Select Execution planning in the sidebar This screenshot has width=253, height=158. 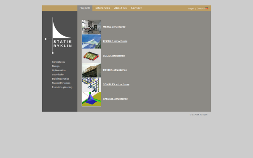pos(62,87)
